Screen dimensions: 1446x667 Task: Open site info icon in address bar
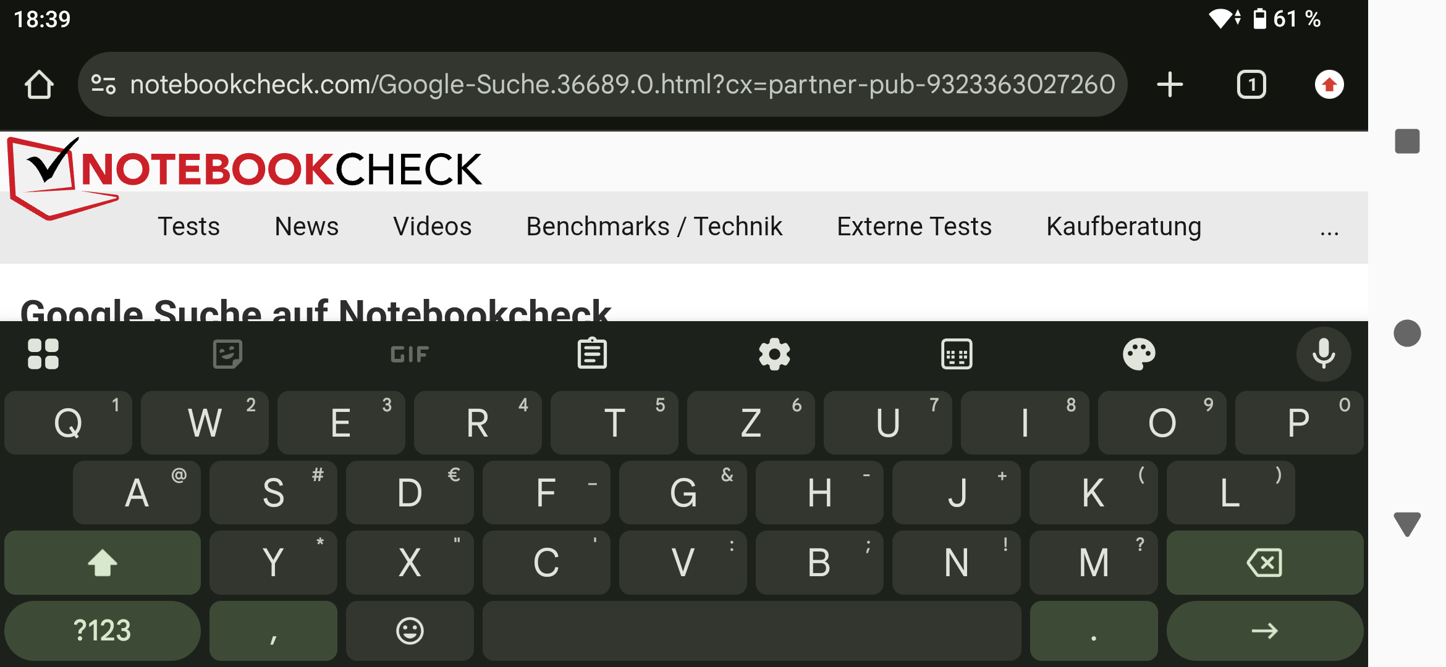[x=103, y=85]
